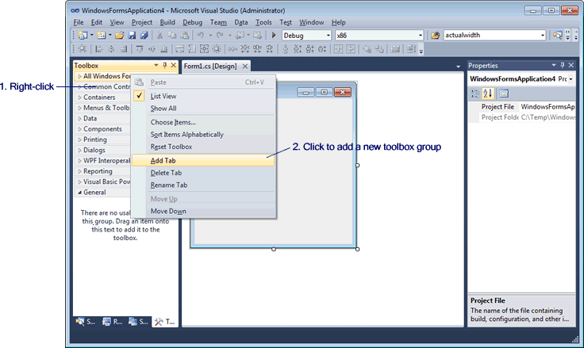Collapse the General toolbox group
584x348 pixels.
tap(79, 192)
